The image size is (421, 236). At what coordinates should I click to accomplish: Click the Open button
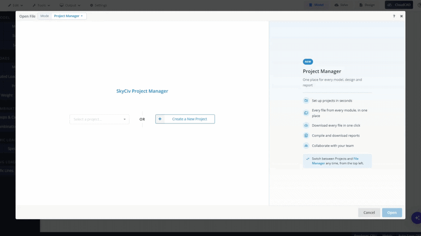click(x=392, y=212)
